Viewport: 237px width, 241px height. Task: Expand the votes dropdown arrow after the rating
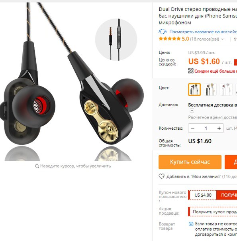[222, 39]
